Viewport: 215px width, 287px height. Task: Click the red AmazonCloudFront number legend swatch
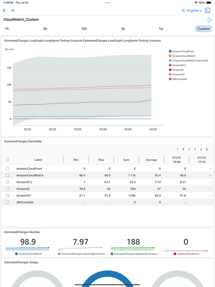pyautogui.click(x=175, y=254)
